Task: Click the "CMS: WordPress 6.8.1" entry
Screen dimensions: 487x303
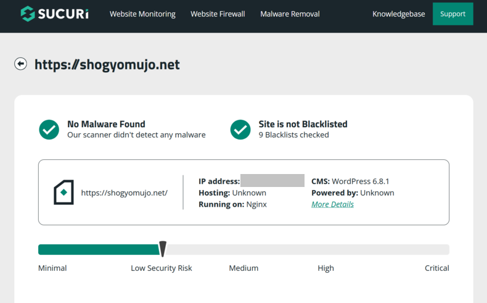Action: [350, 181]
